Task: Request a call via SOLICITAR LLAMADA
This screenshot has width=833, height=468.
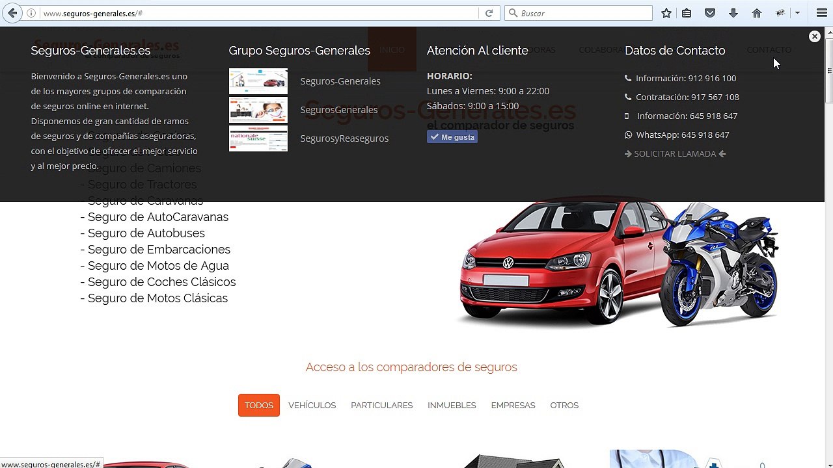Action: pos(675,154)
